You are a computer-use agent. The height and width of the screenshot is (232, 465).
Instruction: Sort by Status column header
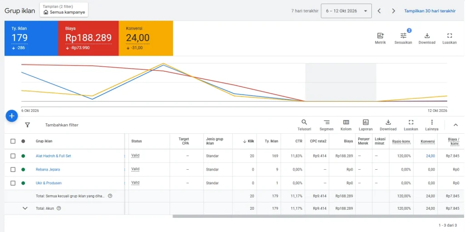[x=136, y=141]
